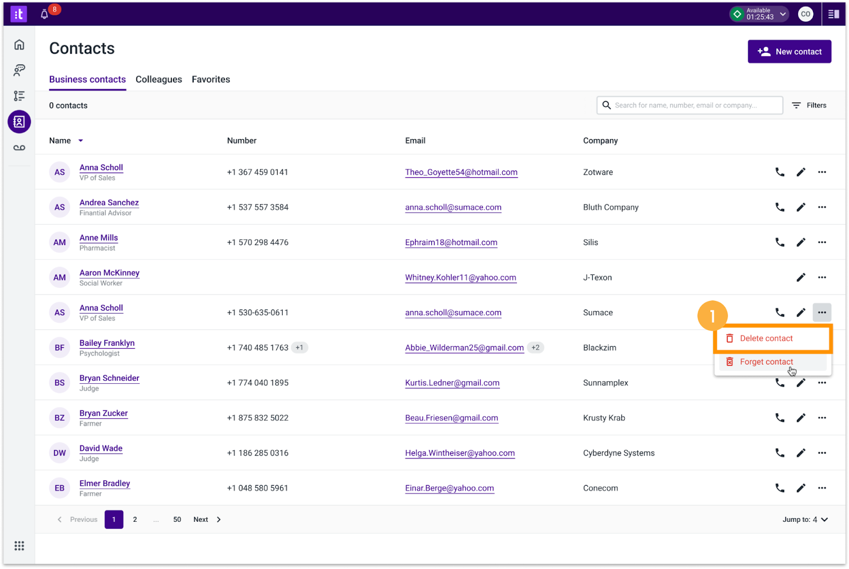Screen dimensions: 849x569
Task: Switch to Colleagues tab
Action: point(159,79)
